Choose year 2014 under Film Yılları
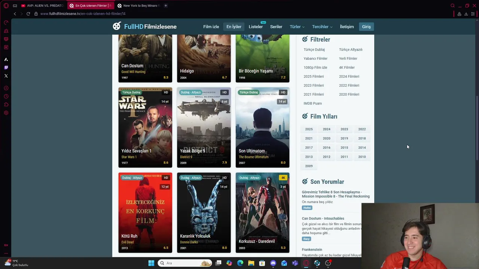The height and width of the screenshot is (269, 479). pyautogui.click(x=362, y=148)
